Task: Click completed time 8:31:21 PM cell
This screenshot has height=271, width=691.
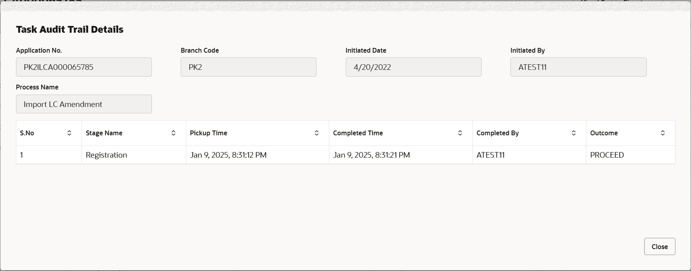Action: [x=371, y=155]
